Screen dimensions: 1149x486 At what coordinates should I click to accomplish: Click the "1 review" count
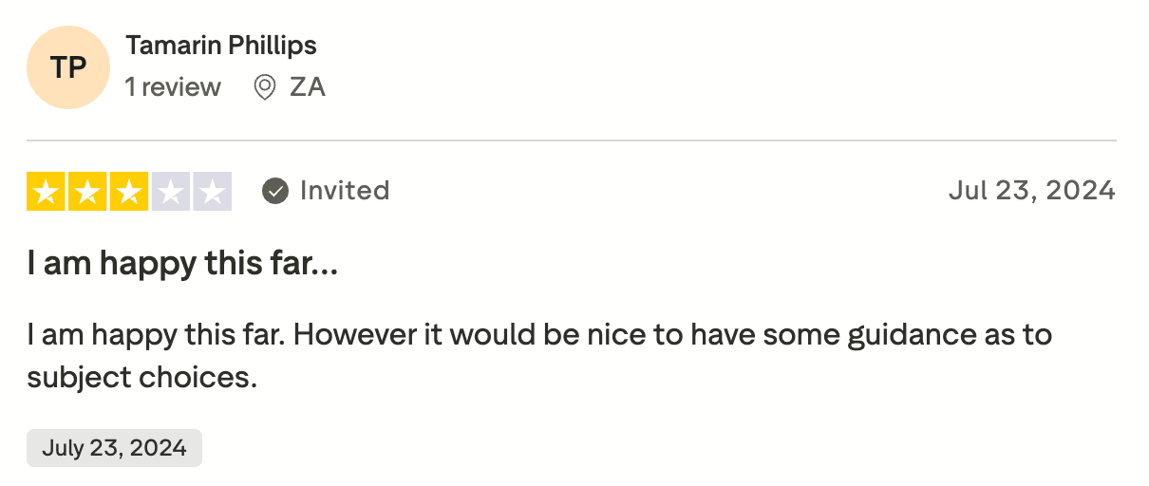[173, 87]
